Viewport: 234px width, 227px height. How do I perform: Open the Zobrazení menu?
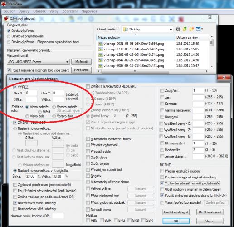pyautogui.click(x=70, y=11)
